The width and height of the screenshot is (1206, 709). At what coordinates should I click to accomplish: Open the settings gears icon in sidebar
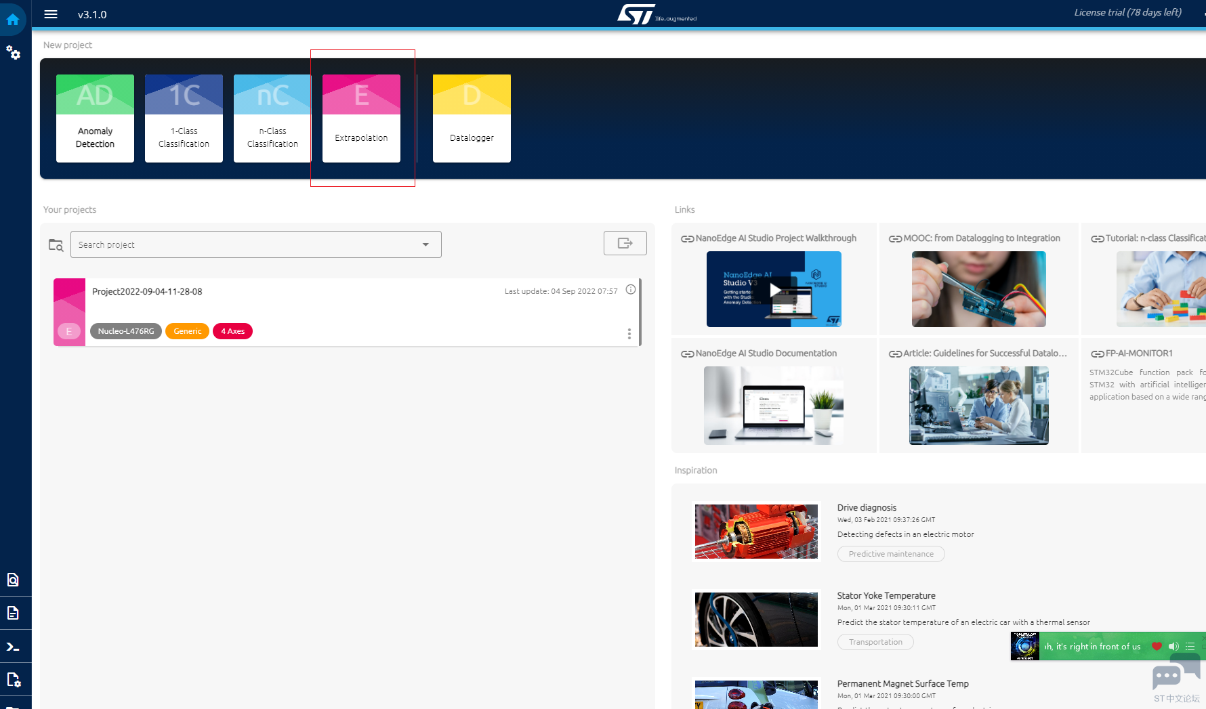(13, 52)
